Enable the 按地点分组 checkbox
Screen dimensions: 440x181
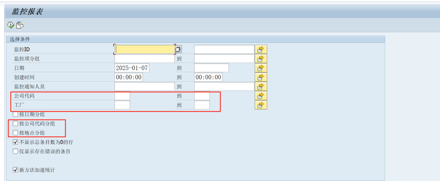tap(15, 133)
